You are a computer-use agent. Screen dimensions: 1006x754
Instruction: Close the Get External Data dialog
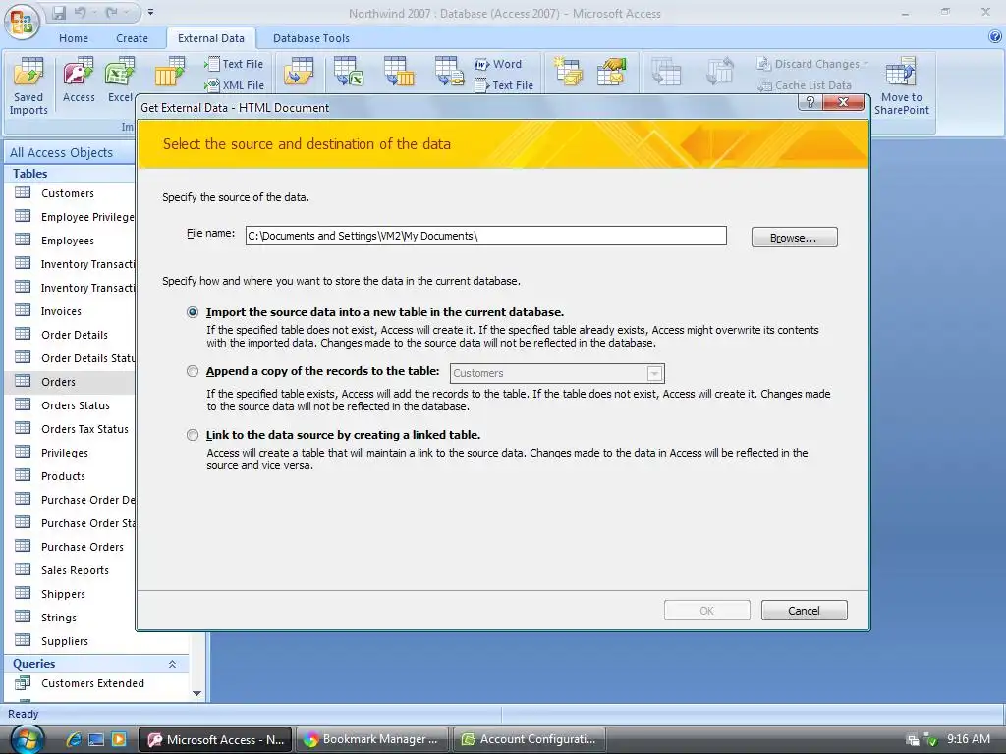(x=843, y=102)
